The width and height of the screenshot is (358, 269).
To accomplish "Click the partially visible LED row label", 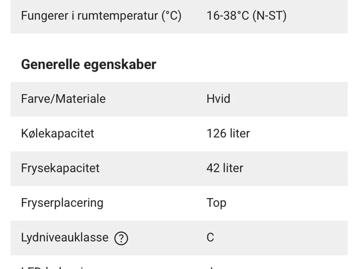I will 53,267.
